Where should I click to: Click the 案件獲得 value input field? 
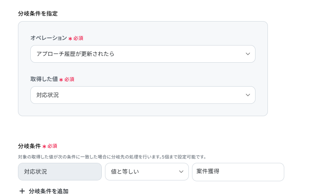tap(238, 172)
